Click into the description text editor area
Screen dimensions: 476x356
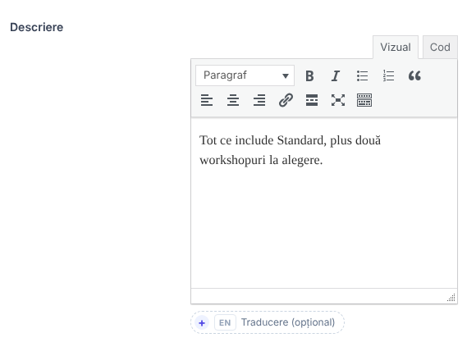(x=324, y=203)
